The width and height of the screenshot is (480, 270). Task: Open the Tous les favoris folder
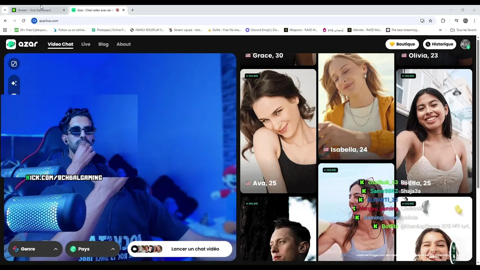tap(463, 30)
